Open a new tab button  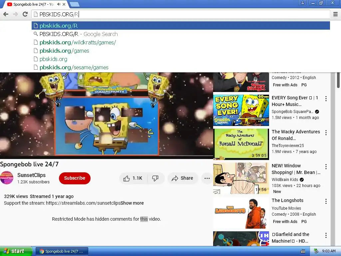tap(75, 4)
